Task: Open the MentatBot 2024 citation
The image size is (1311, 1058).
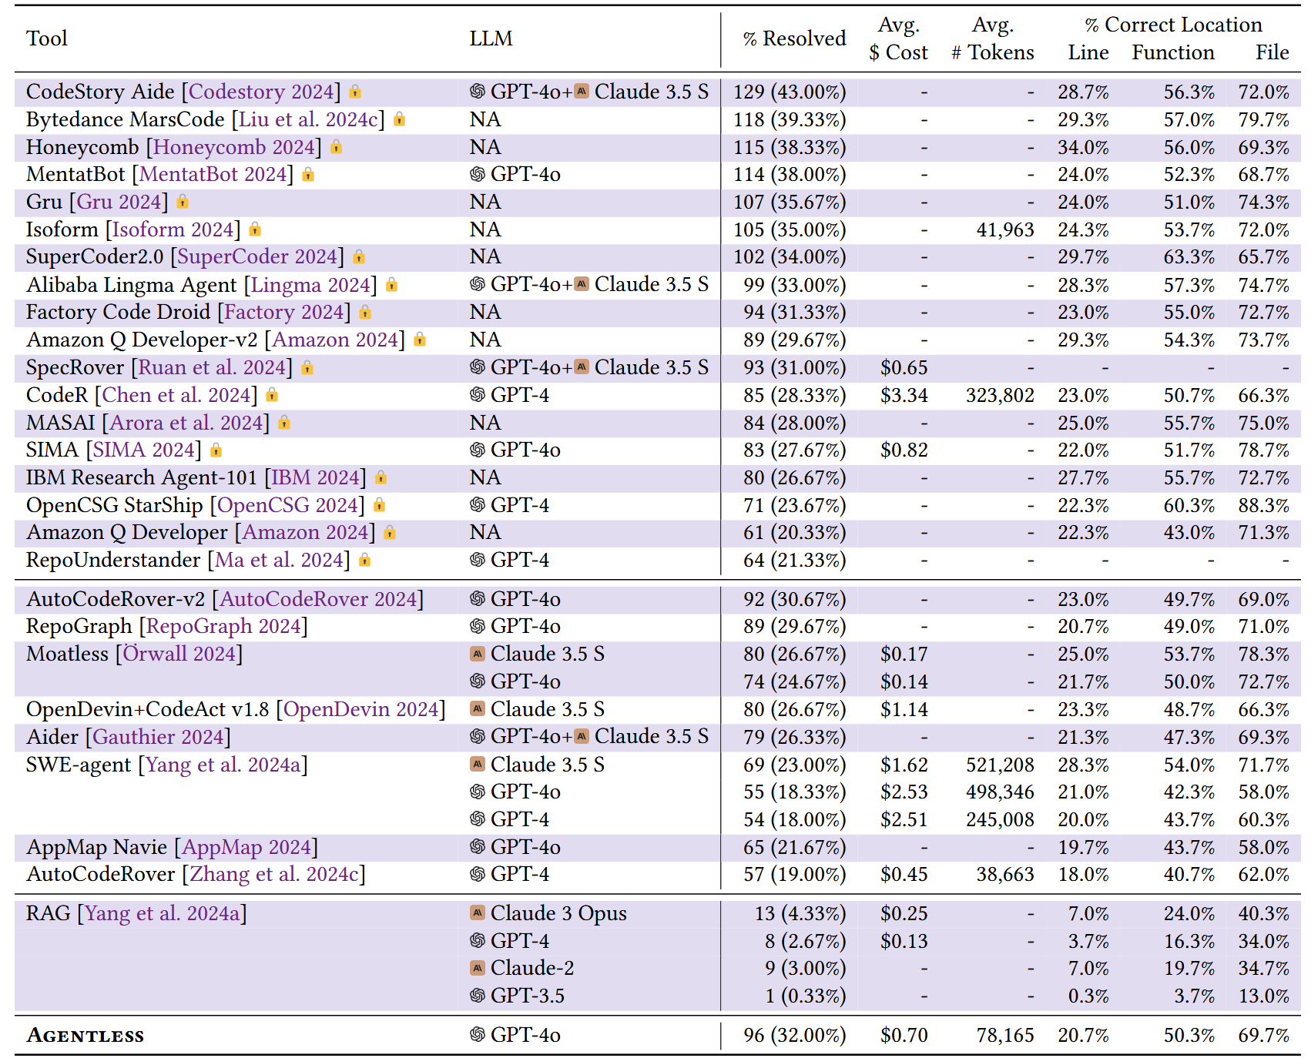Action: pos(213,175)
